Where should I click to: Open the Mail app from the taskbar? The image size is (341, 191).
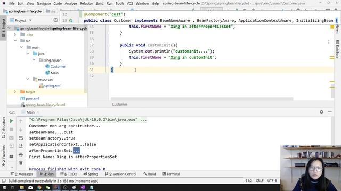[30, 187]
